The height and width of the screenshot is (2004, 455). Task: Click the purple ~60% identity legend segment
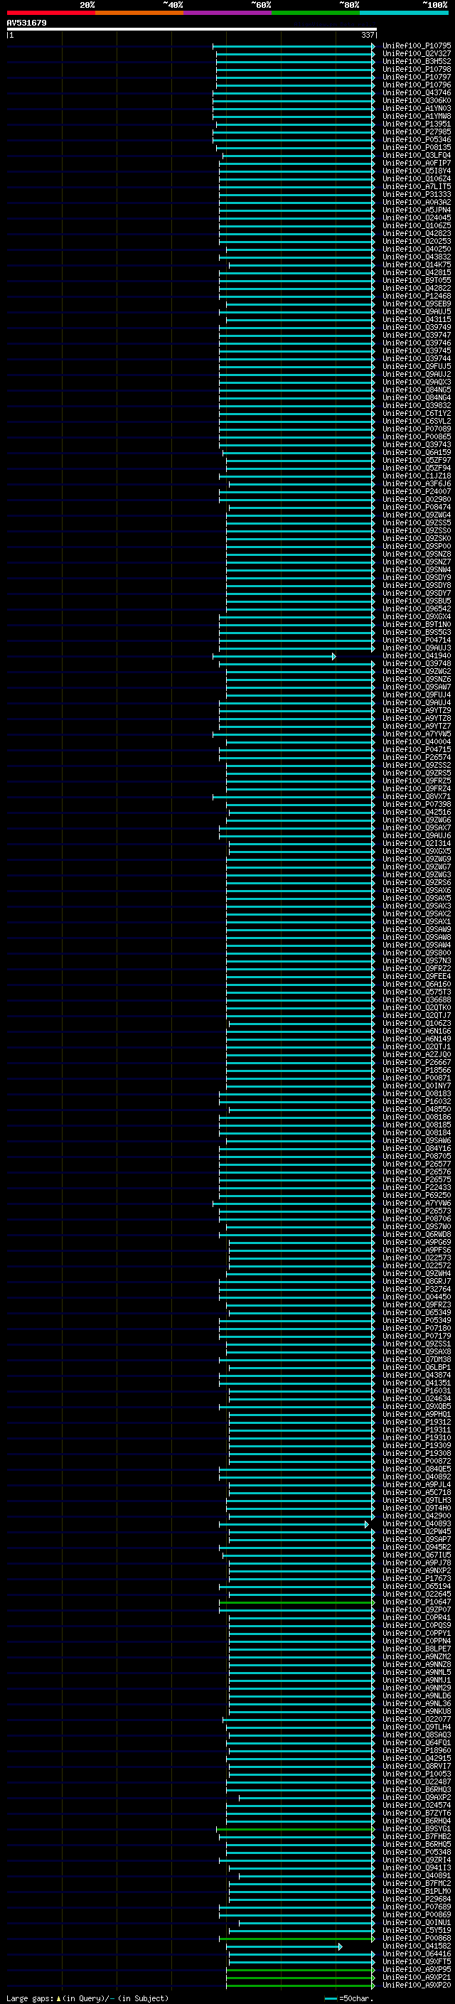point(227,13)
